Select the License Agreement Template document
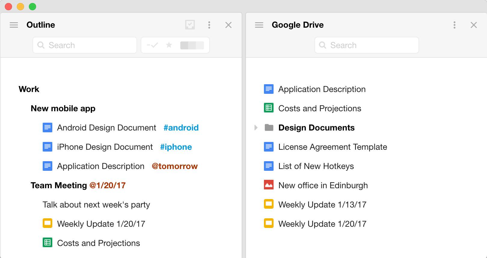Viewport: 487px width, 258px height. click(332, 147)
